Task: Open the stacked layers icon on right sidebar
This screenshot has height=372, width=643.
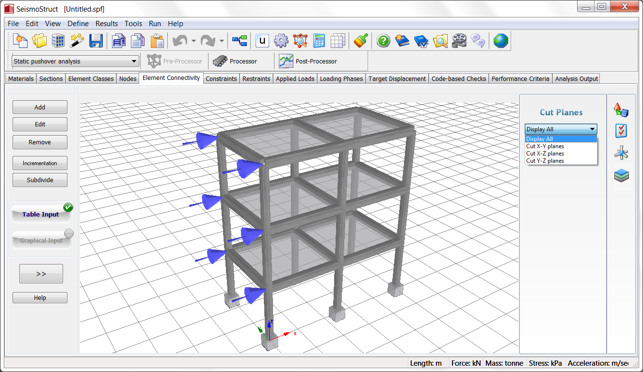Action: pos(621,175)
